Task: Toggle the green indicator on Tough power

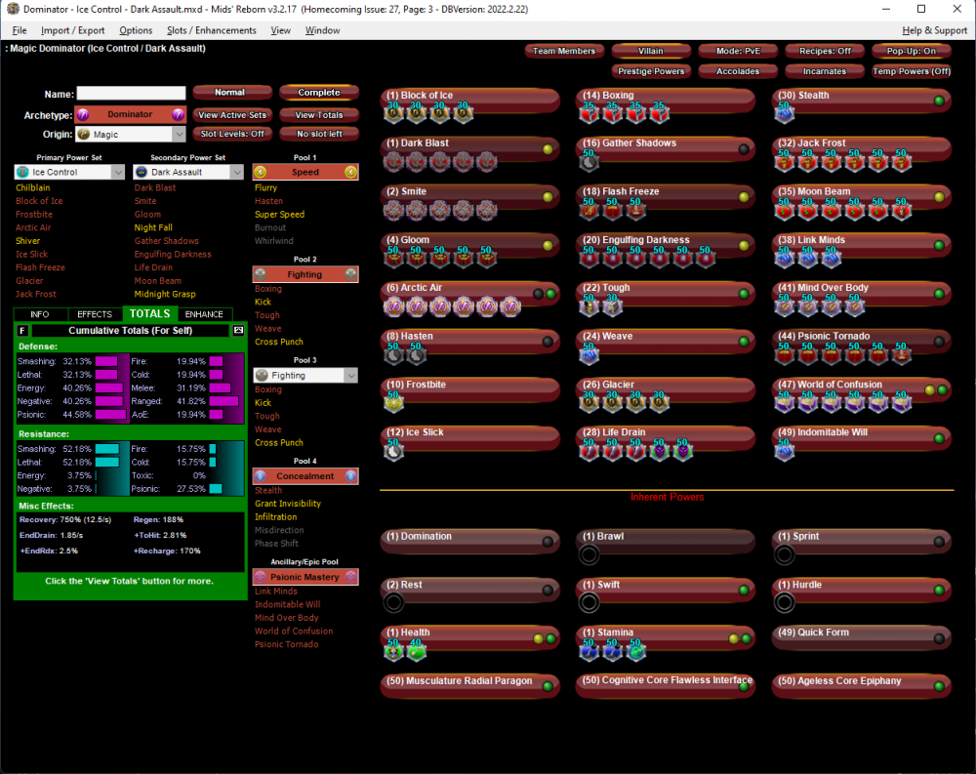Action: click(x=743, y=294)
